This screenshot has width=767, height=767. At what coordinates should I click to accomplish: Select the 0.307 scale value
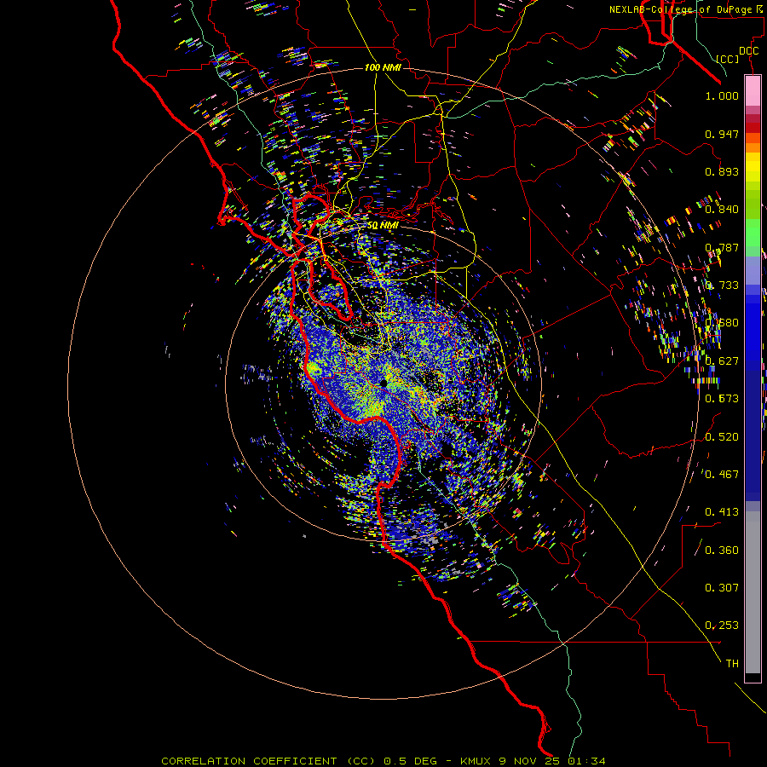pos(722,588)
